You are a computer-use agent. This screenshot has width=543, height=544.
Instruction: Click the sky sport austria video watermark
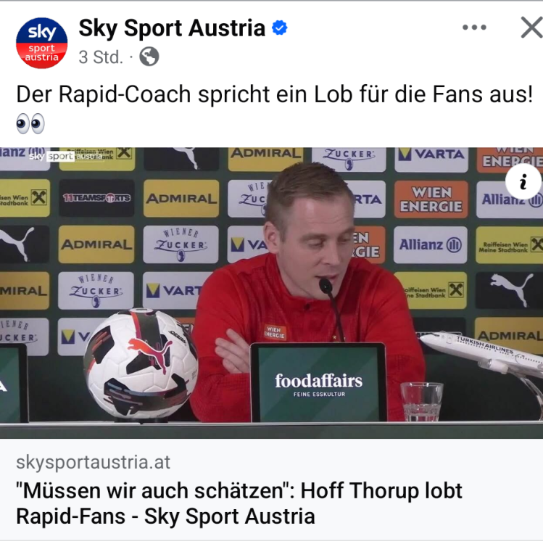[x=66, y=156]
